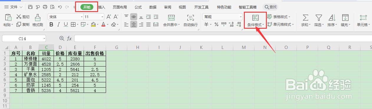
Task: Apply percent style format
Action: [x=216, y=25]
